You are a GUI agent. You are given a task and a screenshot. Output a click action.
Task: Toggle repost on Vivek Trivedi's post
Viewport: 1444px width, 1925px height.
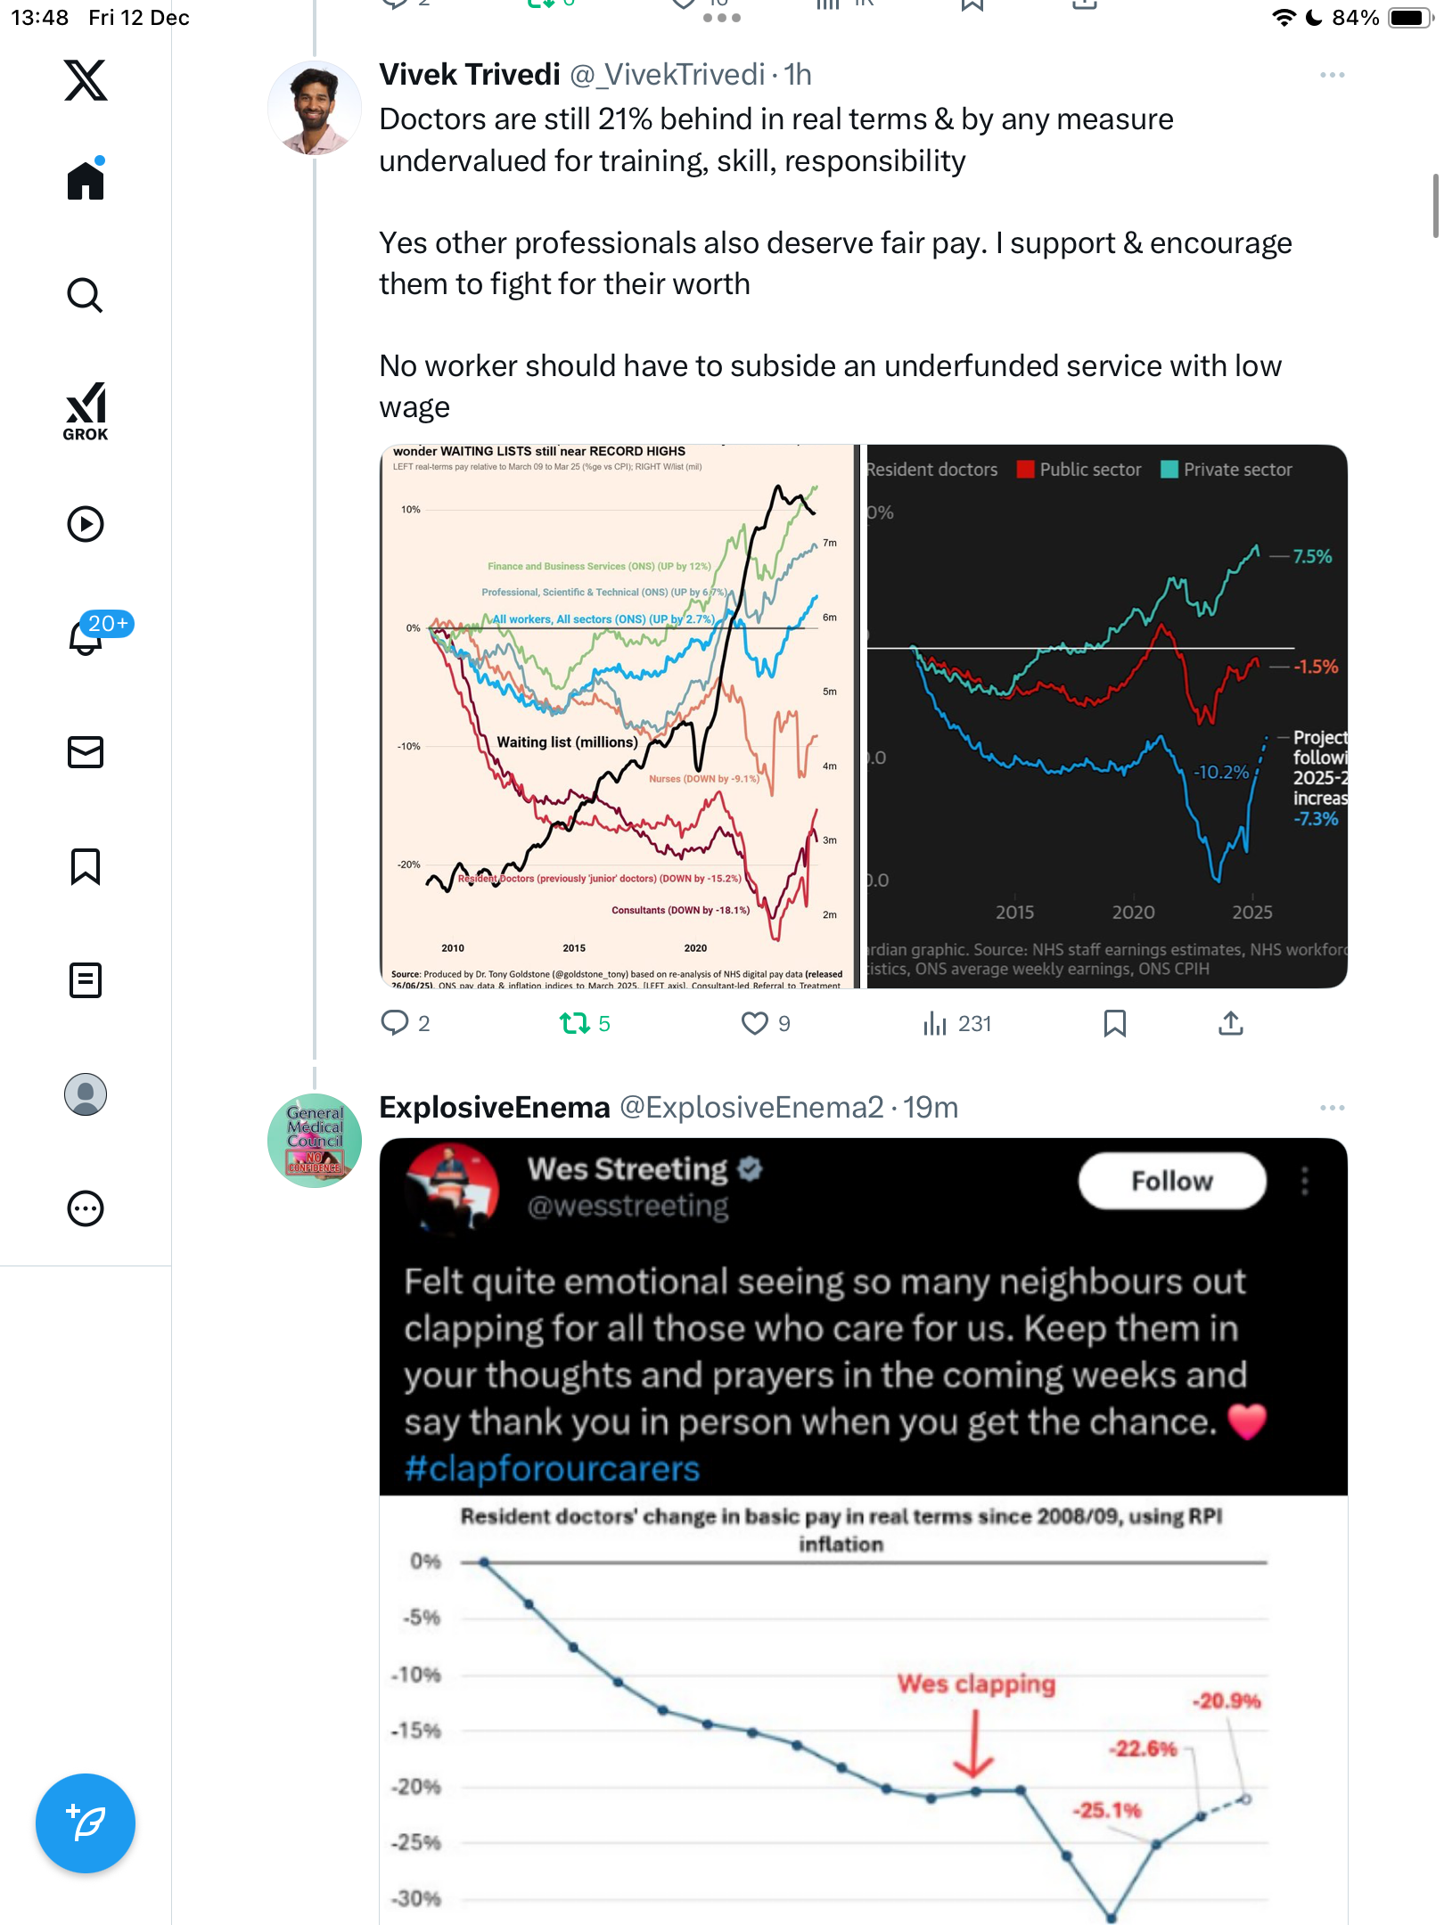[575, 1023]
